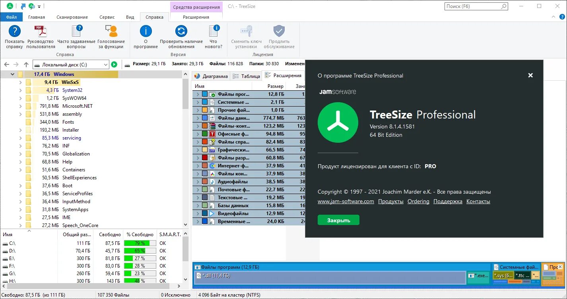
Task: Click the О программе info icon
Action: [146, 31]
